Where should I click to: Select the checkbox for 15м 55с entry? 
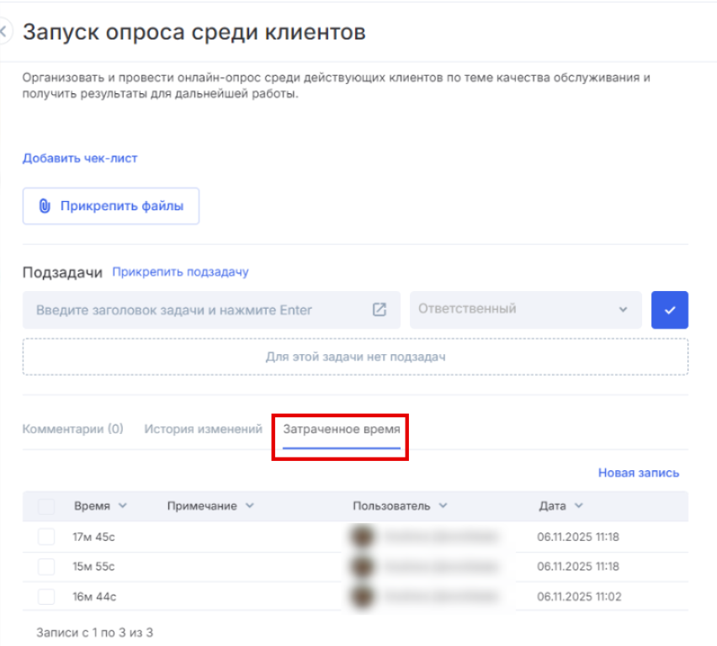46,567
